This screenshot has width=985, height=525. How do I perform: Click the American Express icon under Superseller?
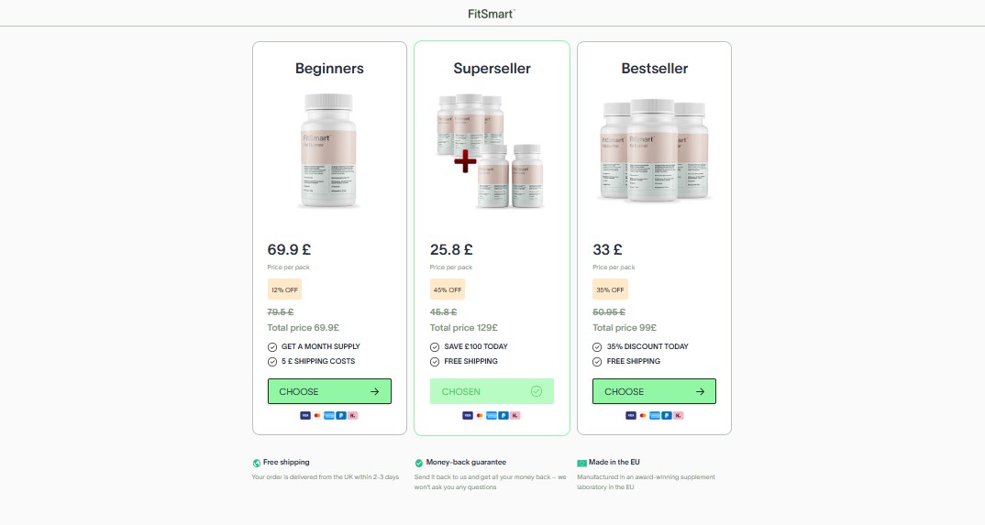[492, 415]
